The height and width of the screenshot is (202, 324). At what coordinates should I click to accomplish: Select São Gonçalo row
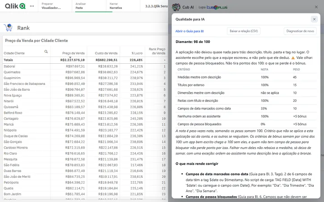(x=13, y=142)
